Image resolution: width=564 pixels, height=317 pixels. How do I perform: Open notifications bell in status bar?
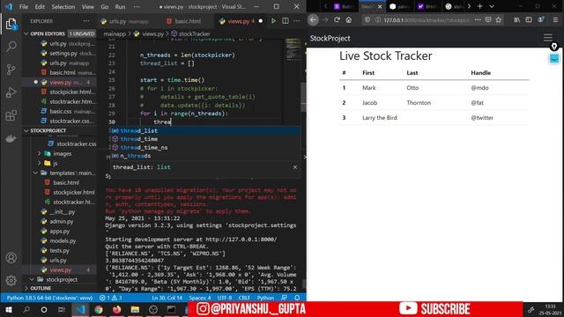[297, 298]
